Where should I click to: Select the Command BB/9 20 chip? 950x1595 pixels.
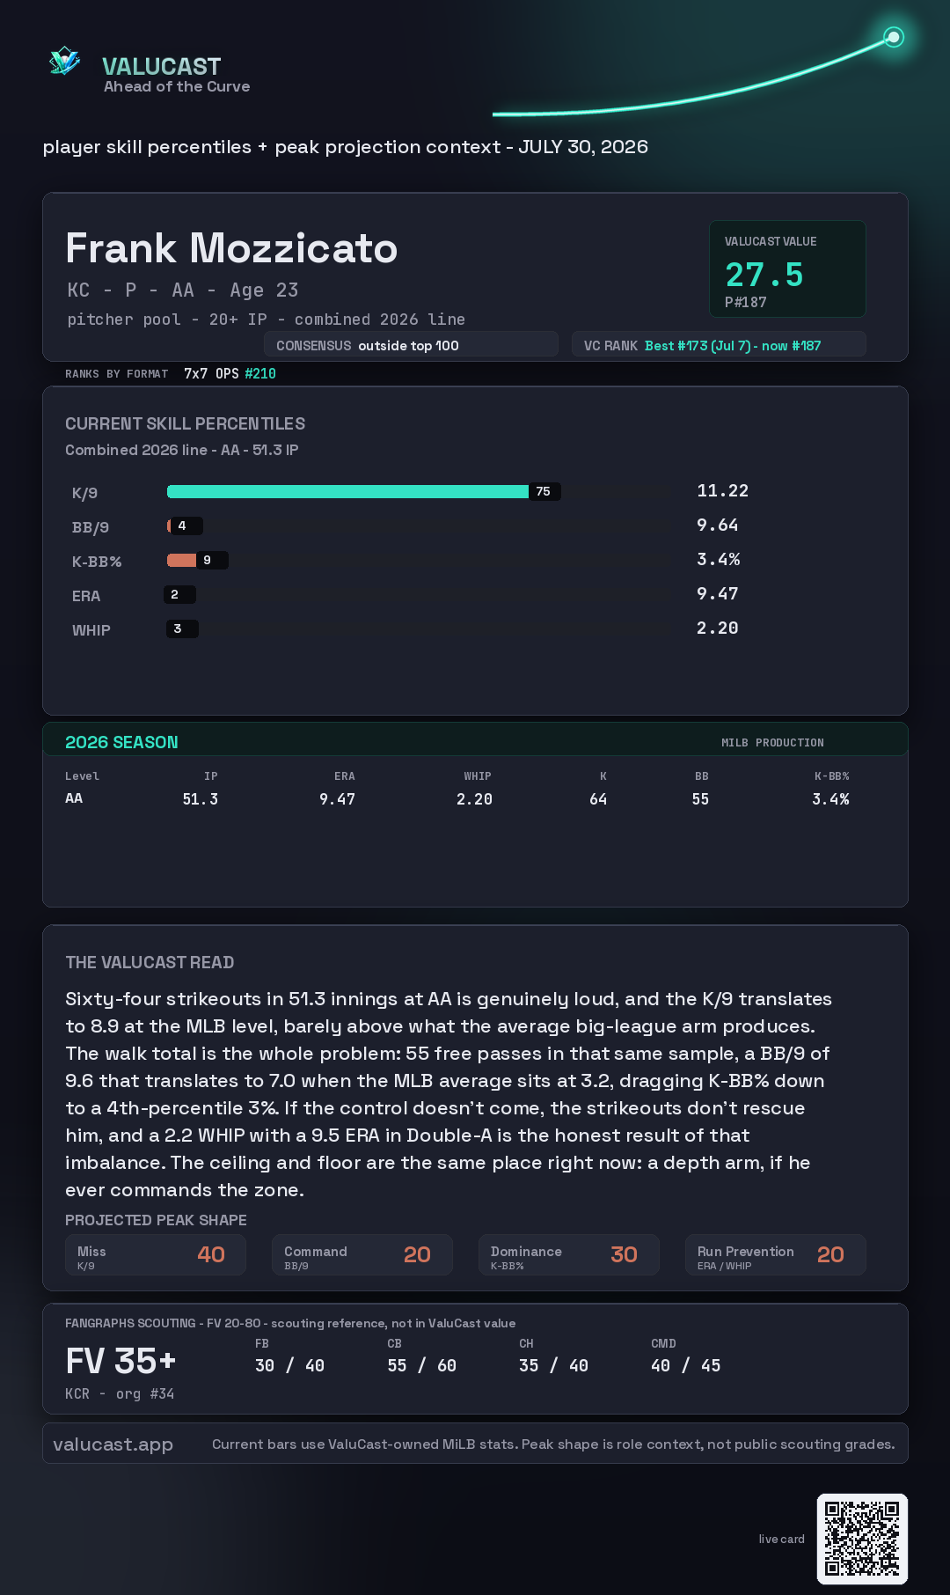[x=362, y=1254]
